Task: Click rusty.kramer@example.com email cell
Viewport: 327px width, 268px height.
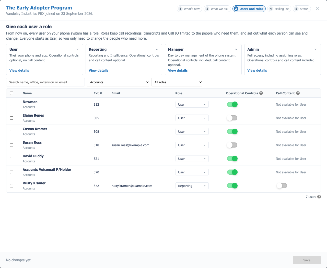Action: point(132,186)
